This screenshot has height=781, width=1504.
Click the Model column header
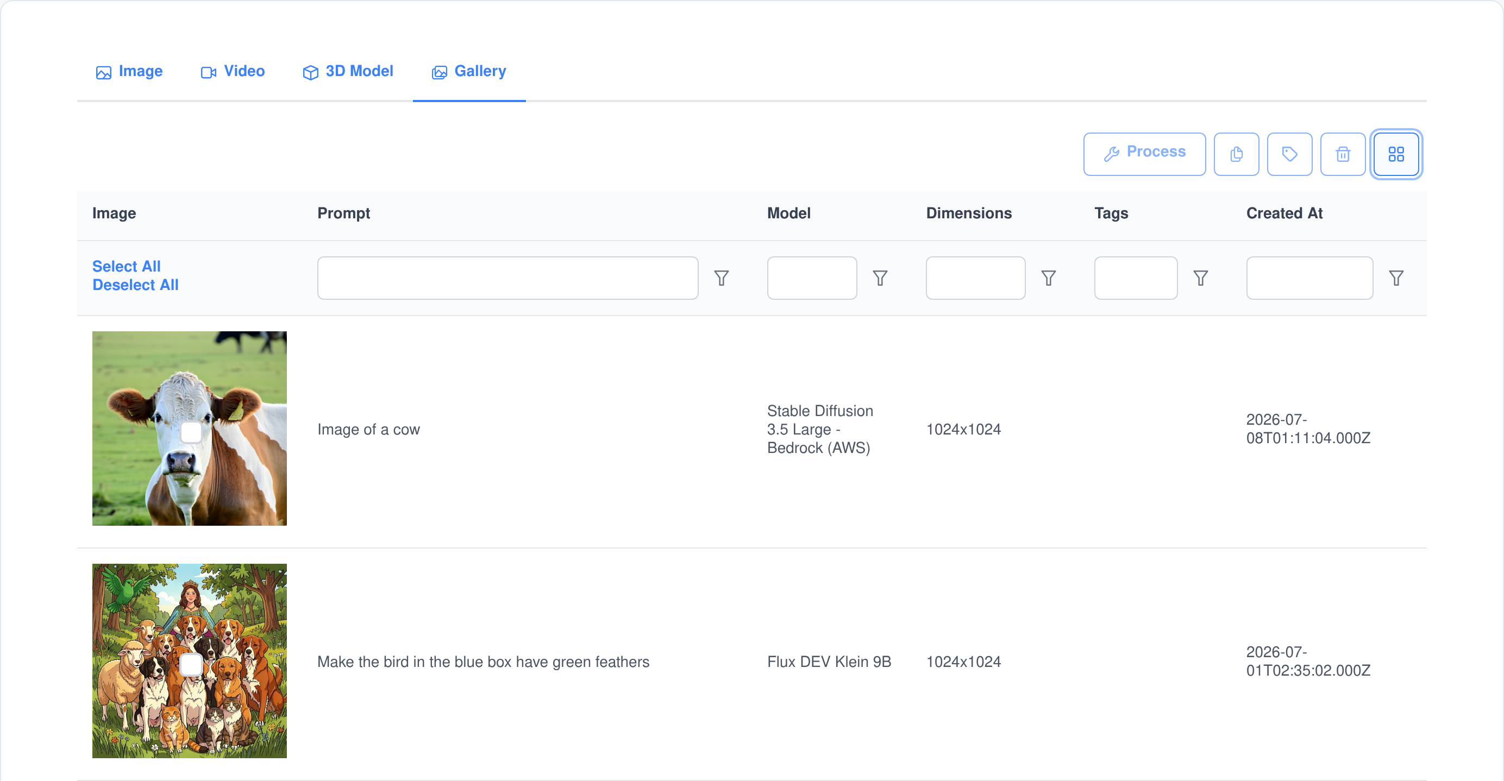(x=788, y=213)
